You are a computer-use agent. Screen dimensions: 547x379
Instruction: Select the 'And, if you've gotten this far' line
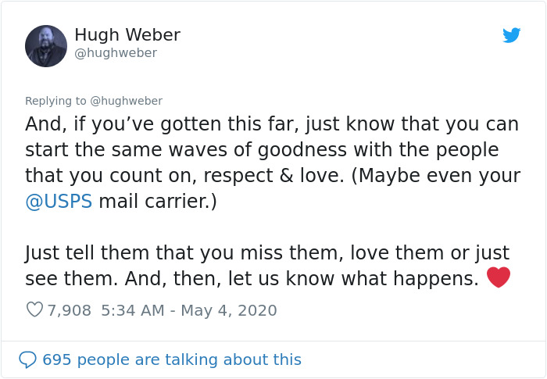(272, 124)
